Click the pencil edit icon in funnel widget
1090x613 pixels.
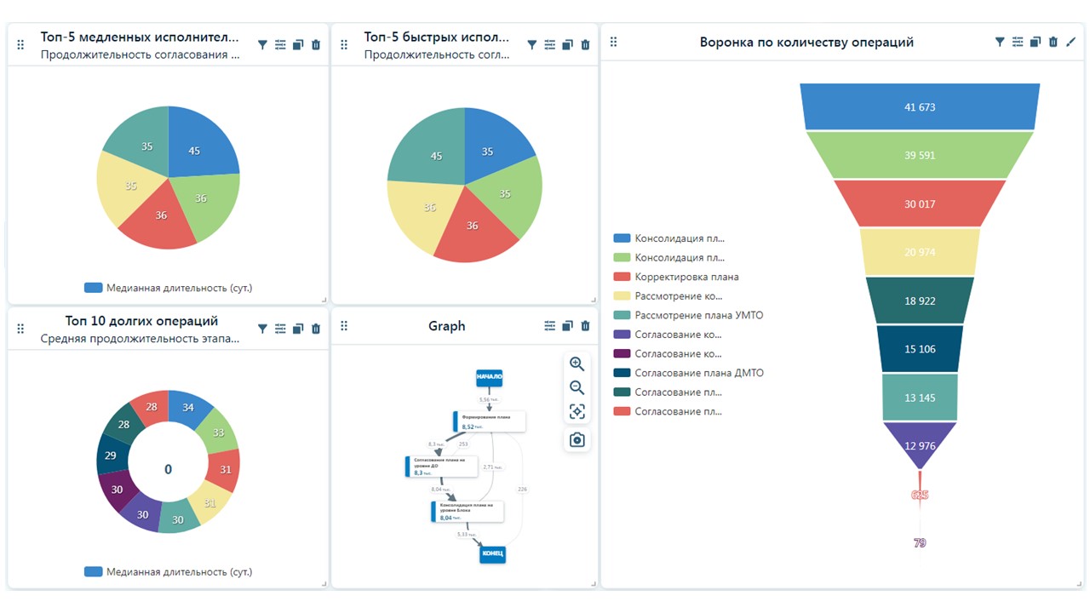(x=1071, y=42)
